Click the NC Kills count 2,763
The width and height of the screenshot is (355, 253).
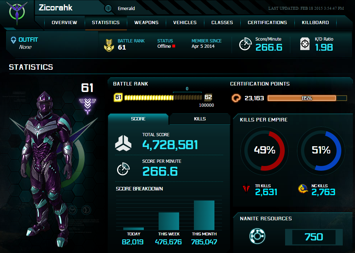pyautogui.click(x=323, y=192)
